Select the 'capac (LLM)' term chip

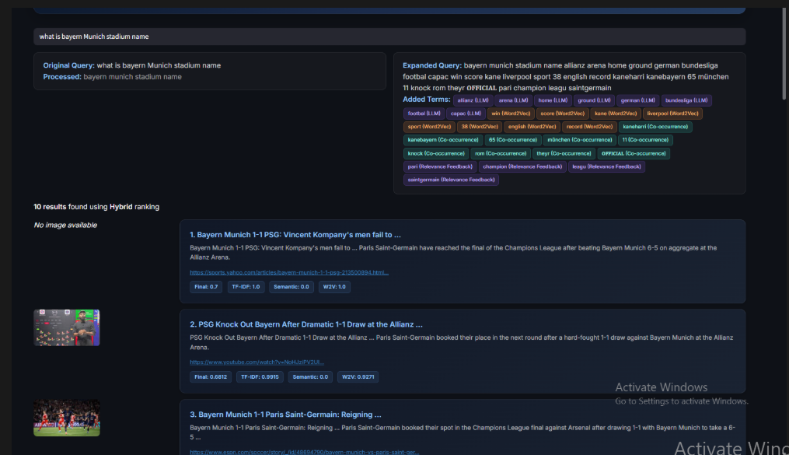(x=466, y=114)
